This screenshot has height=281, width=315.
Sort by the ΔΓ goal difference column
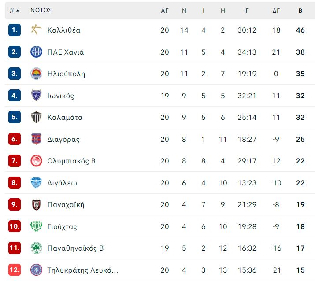(276, 11)
